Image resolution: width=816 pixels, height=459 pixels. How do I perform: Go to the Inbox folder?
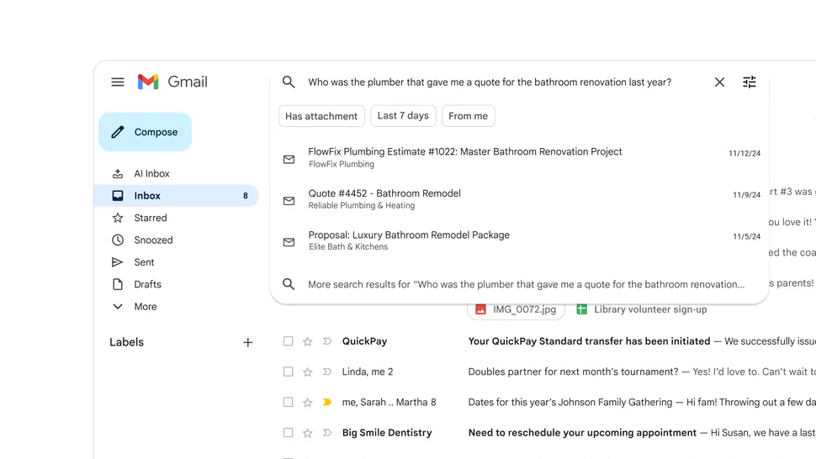177,195
